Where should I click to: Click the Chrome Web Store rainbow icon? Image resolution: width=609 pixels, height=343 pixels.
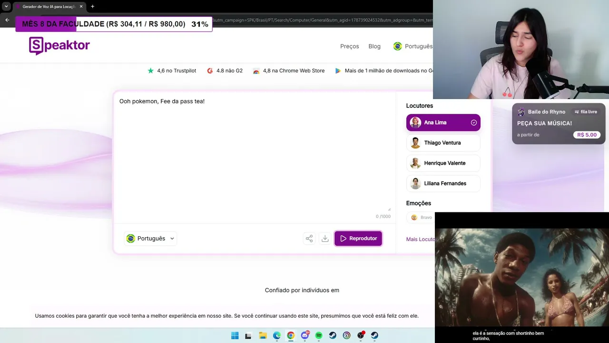point(256,71)
